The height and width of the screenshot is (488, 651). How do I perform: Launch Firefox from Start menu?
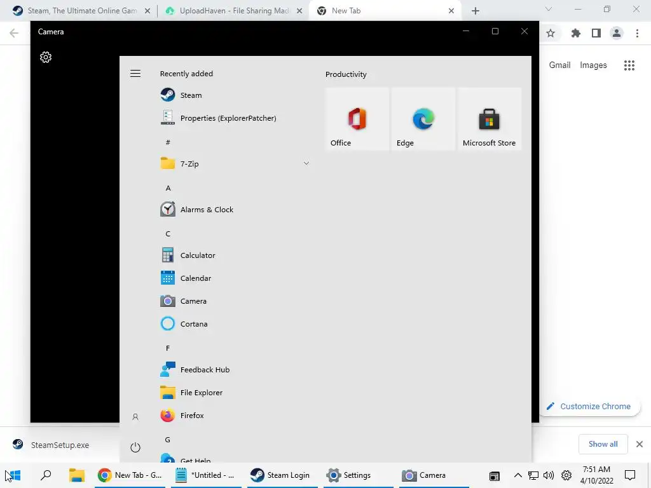(x=235, y=415)
